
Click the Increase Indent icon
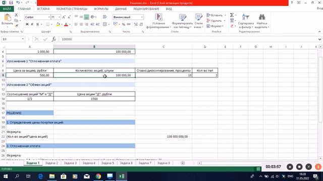tap(97, 24)
